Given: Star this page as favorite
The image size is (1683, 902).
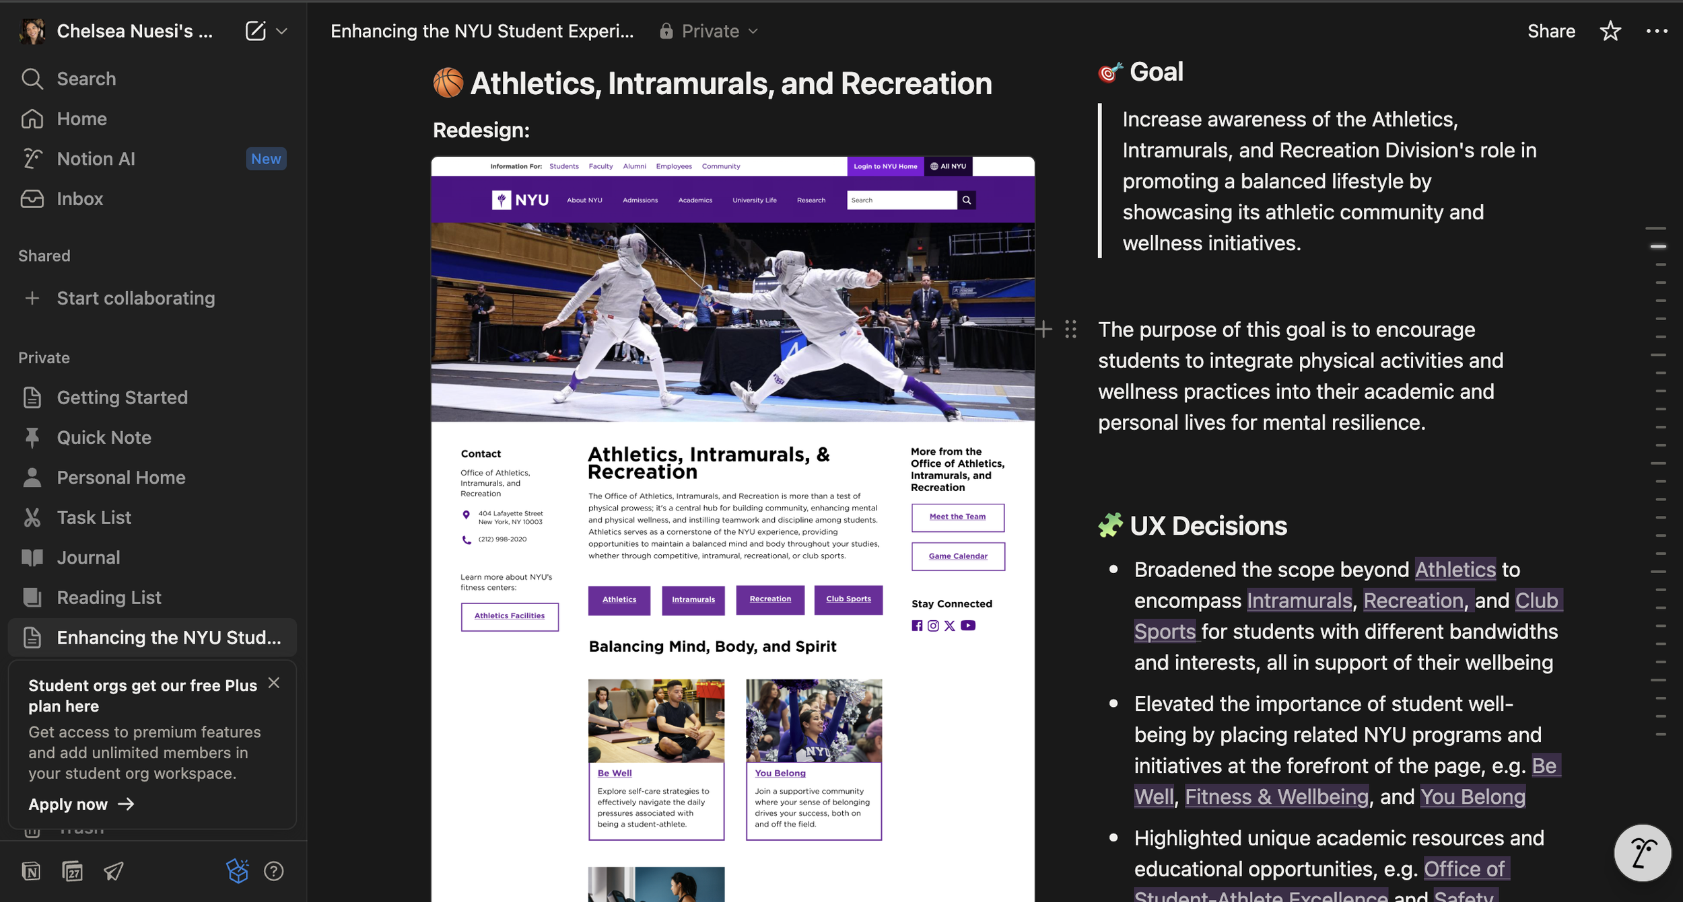Looking at the screenshot, I should point(1610,31).
